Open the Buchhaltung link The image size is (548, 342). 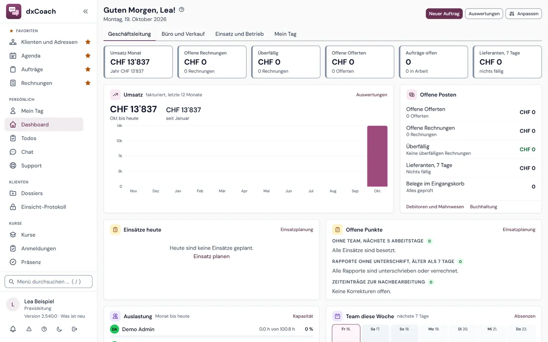point(484,206)
